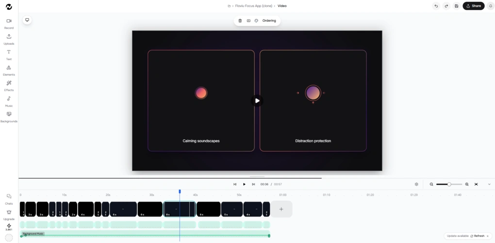Open the Effects panel
This screenshot has height=243, width=495.
(9, 86)
